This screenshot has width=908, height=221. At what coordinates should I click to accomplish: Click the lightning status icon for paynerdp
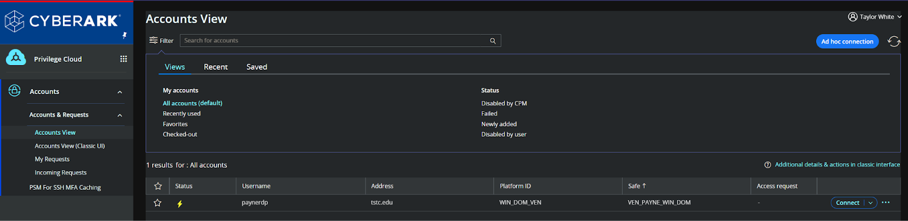coord(180,203)
